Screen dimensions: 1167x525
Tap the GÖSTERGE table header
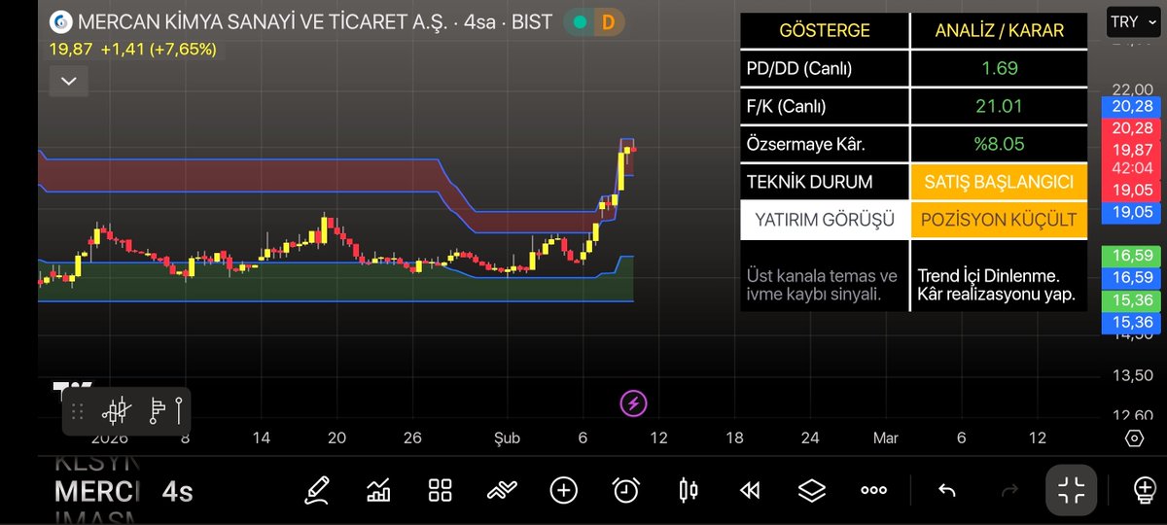click(825, 31)
